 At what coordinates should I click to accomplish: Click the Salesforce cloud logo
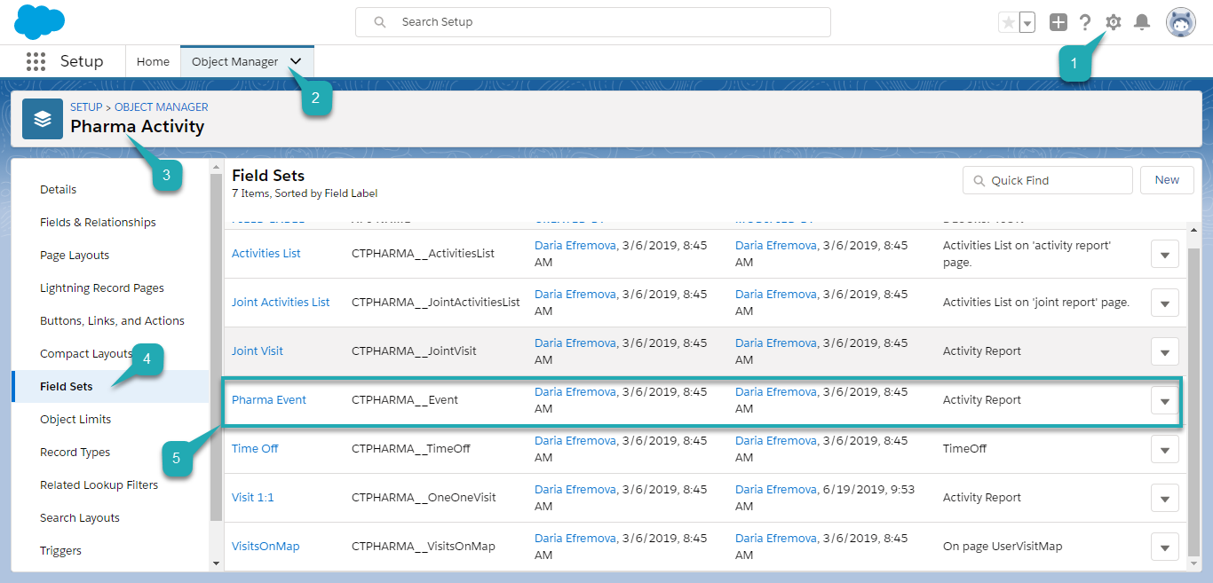40,22
